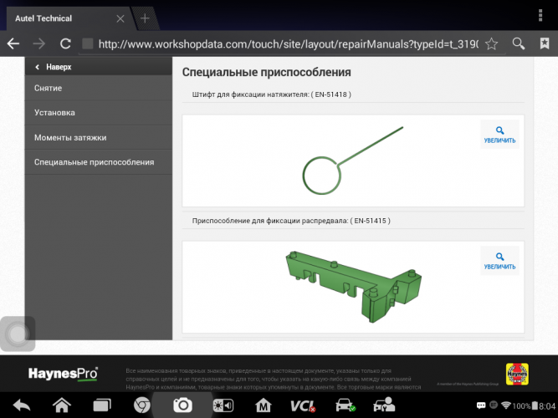Open the Моменты затяжки section
558x418 pixels.
(x=99, y=137)
